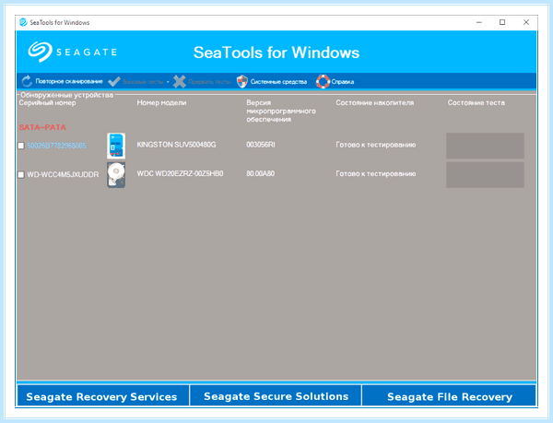Click the Help lifebuoy icon

tap(323, 81)
